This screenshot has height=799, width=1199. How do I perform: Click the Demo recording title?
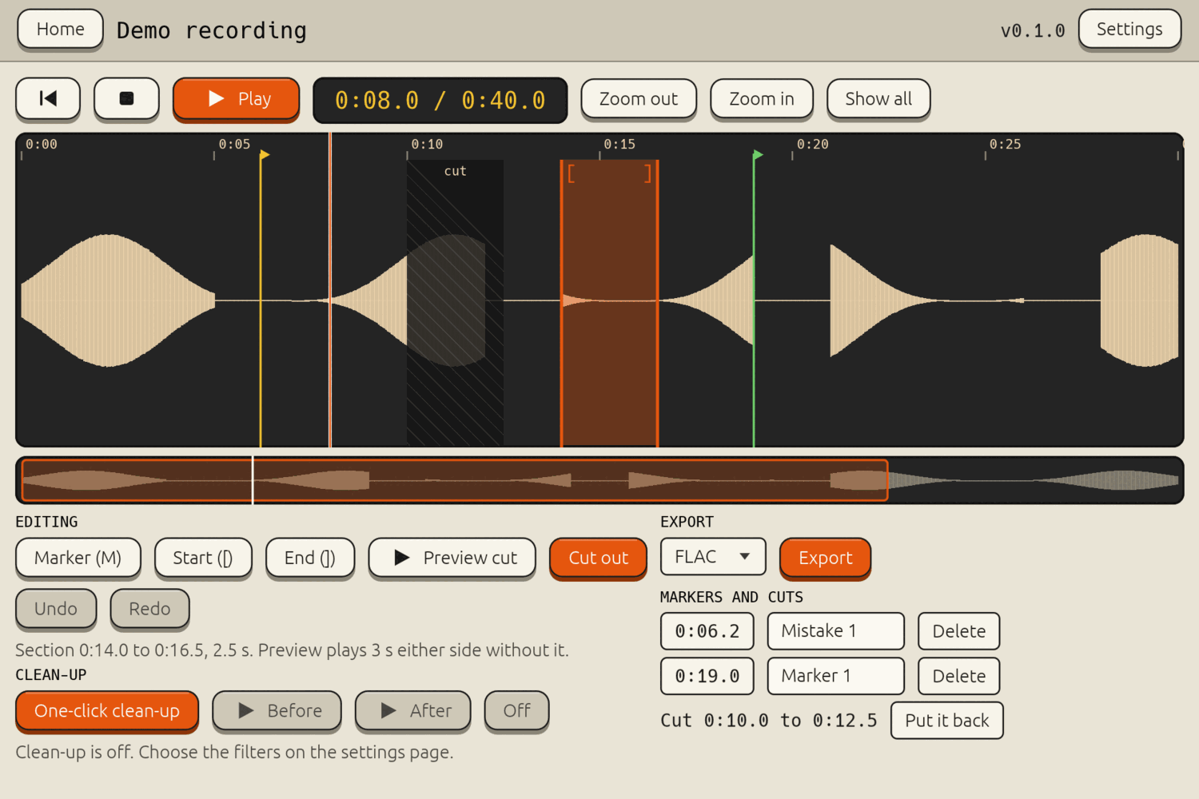click(x=212, y=30)
